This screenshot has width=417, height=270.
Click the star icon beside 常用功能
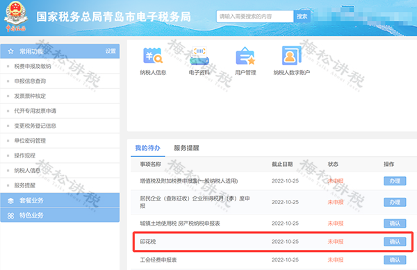click(10, 51)
